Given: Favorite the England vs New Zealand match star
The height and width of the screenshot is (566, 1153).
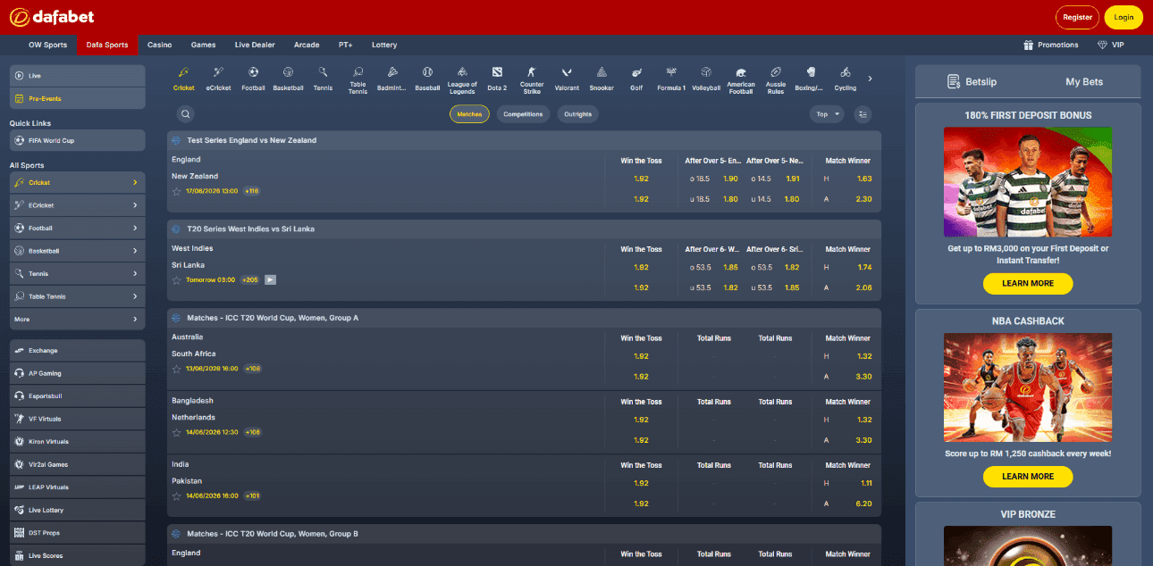Looking at the screenshot, I should (x=176, y=191).
